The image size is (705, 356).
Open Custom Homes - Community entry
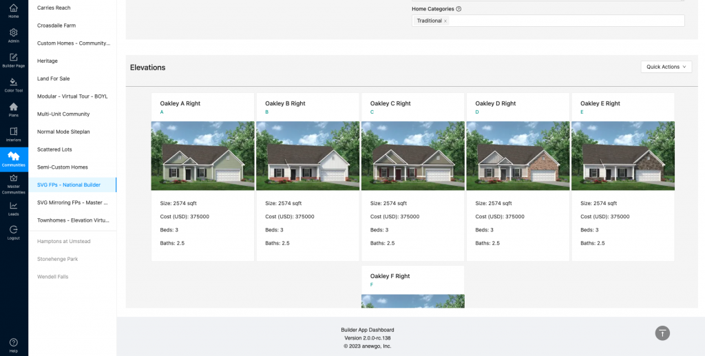click(72, 43)
